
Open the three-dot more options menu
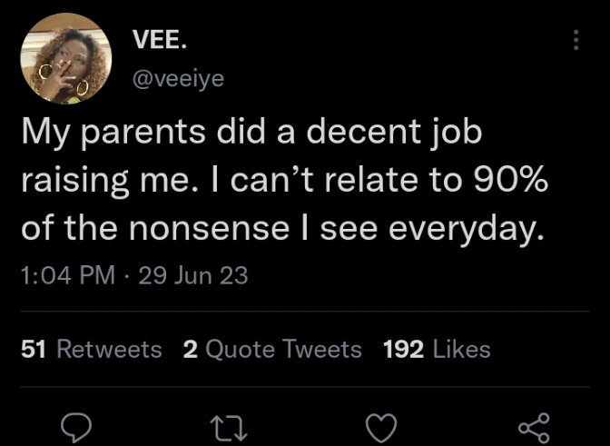tap(575, 39)
